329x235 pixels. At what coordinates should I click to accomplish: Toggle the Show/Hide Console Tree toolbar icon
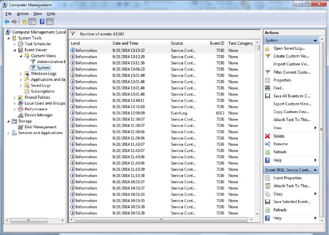click(x=32, y=22)
